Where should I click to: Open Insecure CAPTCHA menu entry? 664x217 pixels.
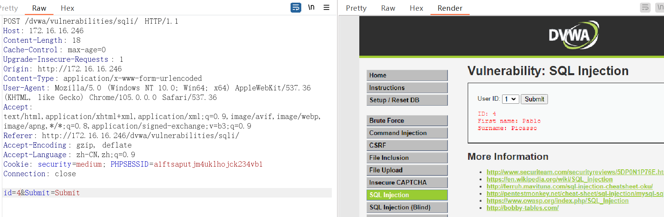coord(407,182)
